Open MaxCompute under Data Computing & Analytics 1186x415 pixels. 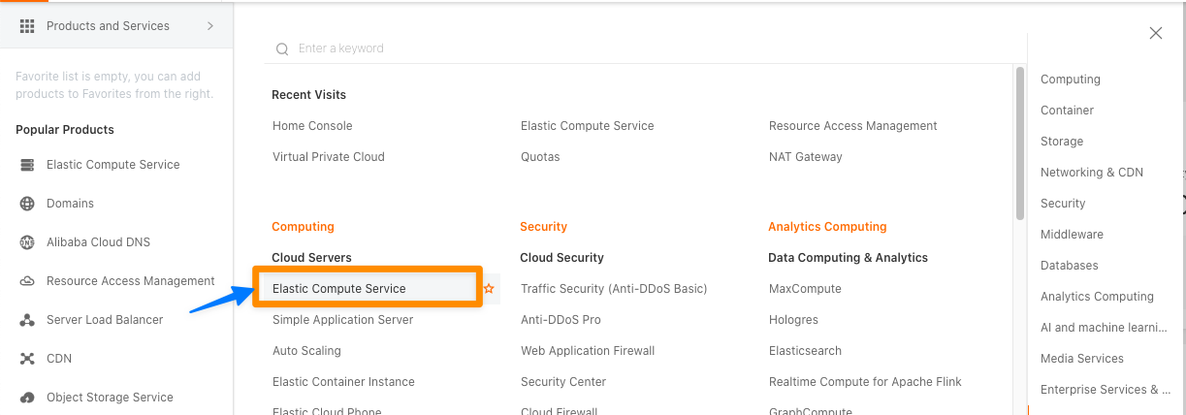click(805, 289)
